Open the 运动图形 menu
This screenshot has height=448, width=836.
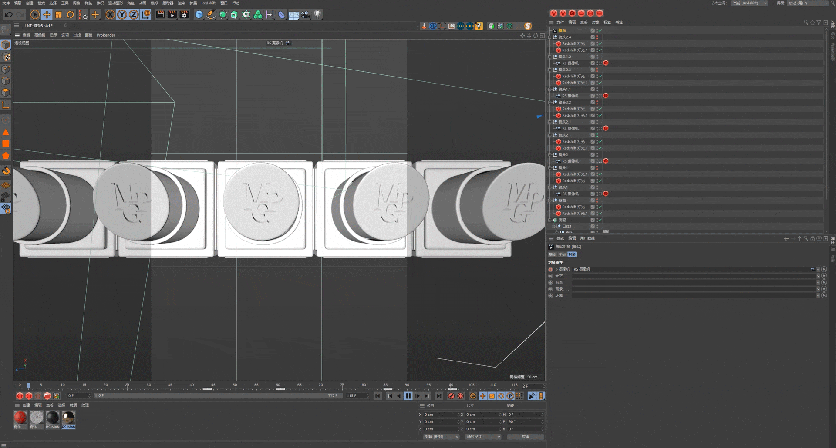[115, 3]
